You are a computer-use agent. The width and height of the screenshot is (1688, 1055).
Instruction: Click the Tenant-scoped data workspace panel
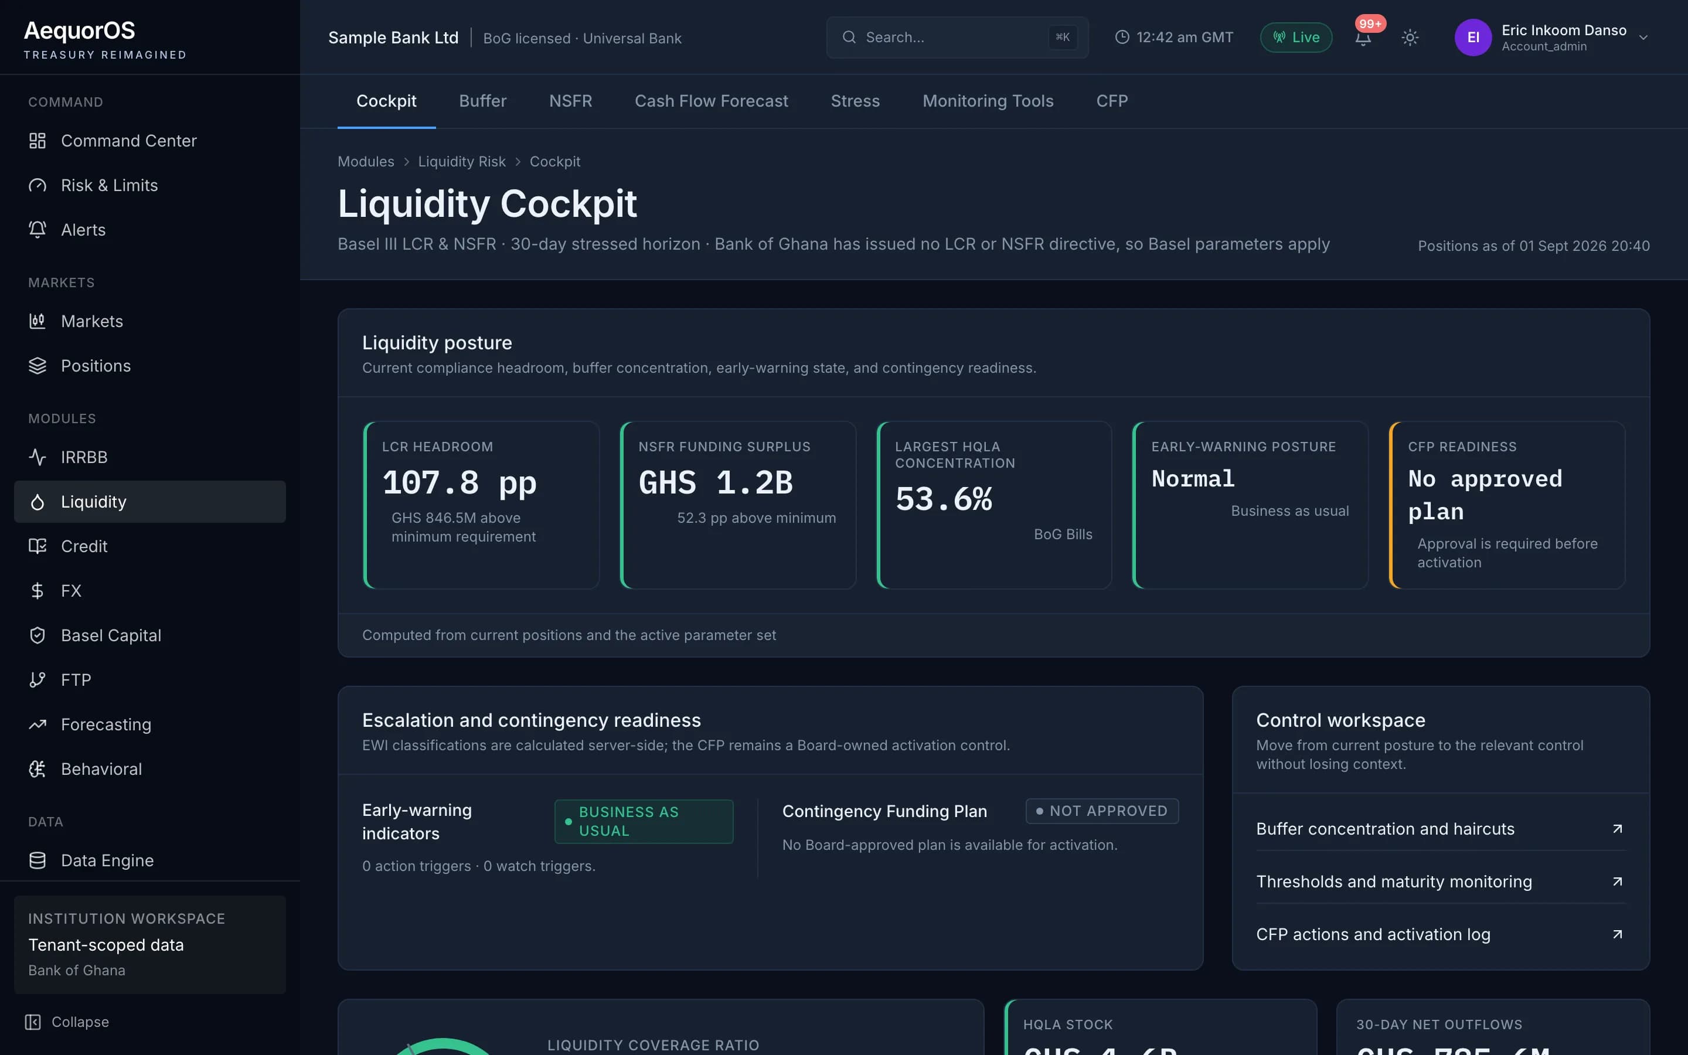tap(150, 945)
